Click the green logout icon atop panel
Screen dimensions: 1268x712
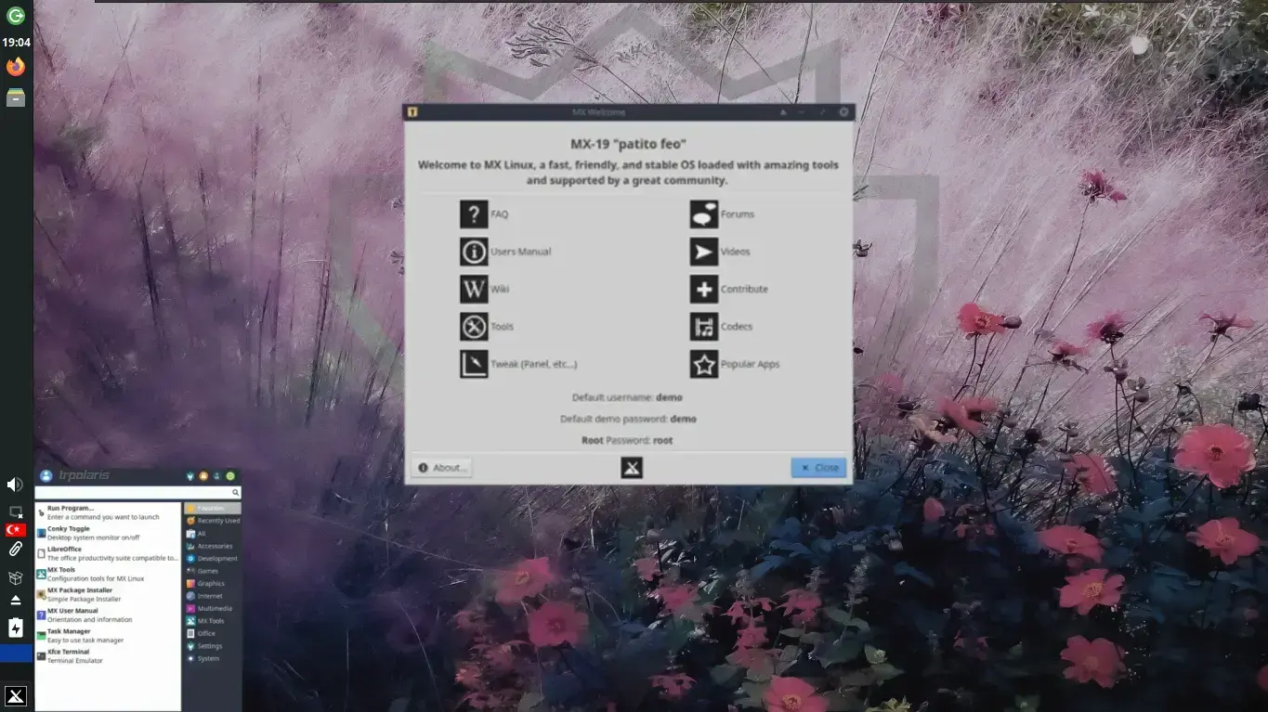click(x=16, y=15)
